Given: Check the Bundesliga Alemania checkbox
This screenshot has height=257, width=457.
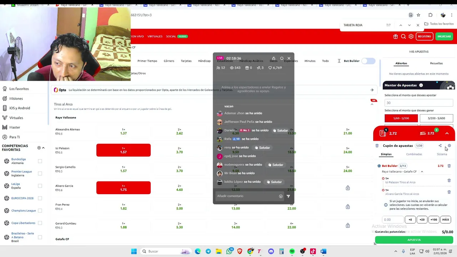Looking at the screenshot, I should [40, 161].
